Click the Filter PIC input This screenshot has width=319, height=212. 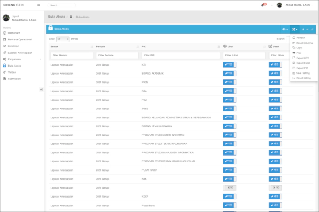(x=181, y=55)
